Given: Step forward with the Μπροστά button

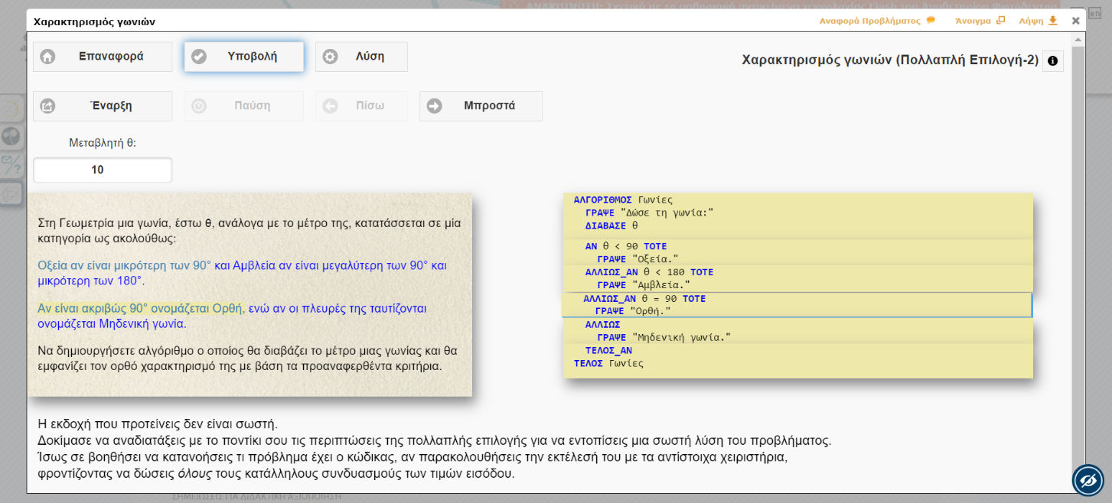Looking at the screenshot, I should 481,106.
